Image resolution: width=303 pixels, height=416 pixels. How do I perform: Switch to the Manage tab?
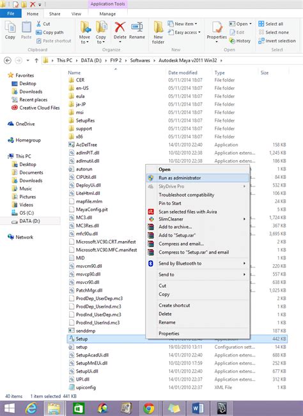coord(107,14)
